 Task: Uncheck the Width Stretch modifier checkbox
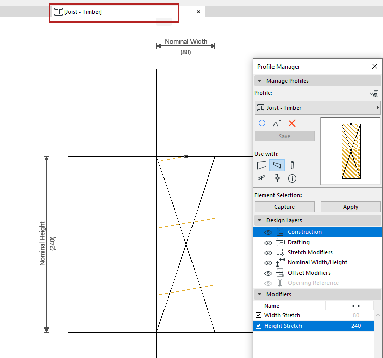coord(258,315)
